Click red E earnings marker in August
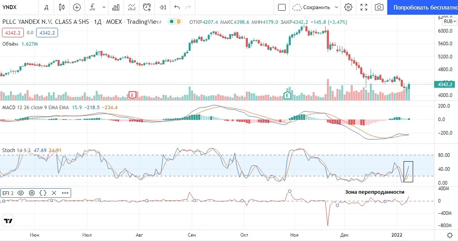 click(133, 95)
